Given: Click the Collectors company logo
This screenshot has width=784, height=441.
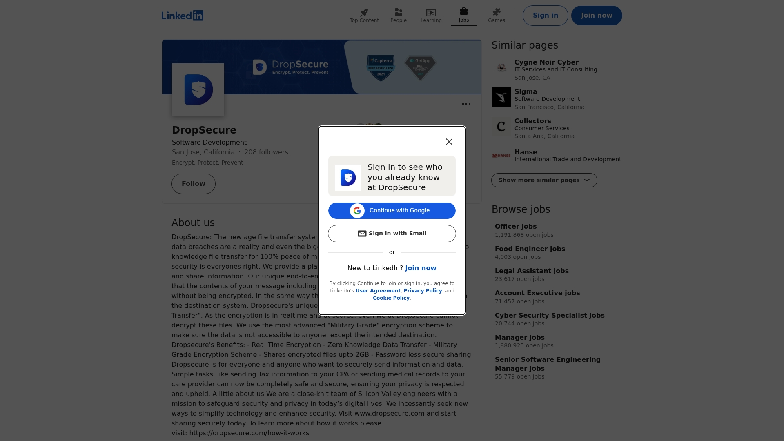Looking at the screenshot, I should tap(501, 127).
